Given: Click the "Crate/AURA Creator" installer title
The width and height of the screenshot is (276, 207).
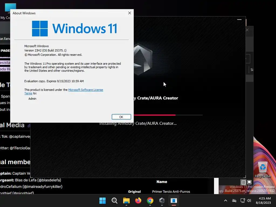Looking at the screenshot, I should (156, 98).
